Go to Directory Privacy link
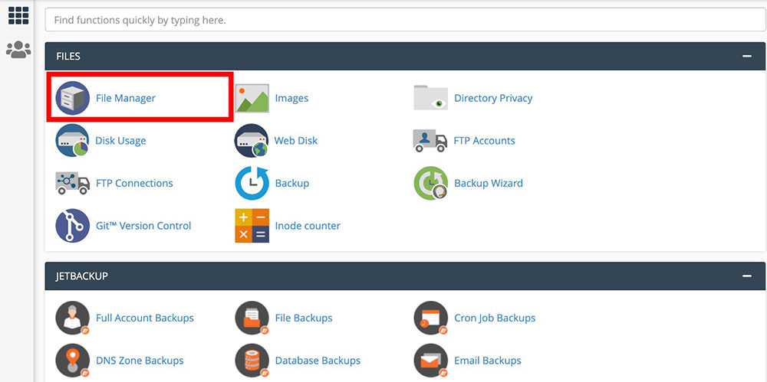This screenshot has height=382, width=767. 493,98
